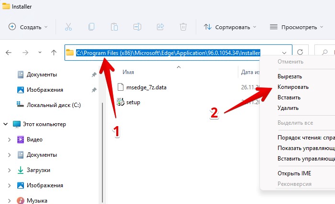The height and width of the screenshot is (204, 335).
Task: Click the folder icon in address bar
Action: click(x=70, y=52)
